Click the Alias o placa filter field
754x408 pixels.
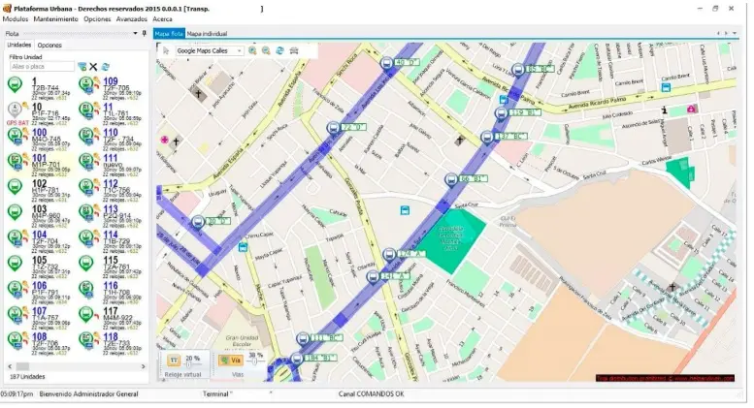tap(43, 67)
